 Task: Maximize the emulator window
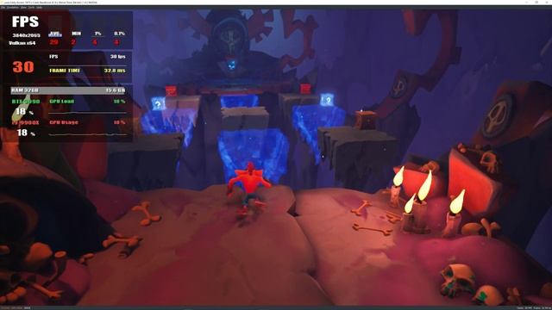[536, 2]
